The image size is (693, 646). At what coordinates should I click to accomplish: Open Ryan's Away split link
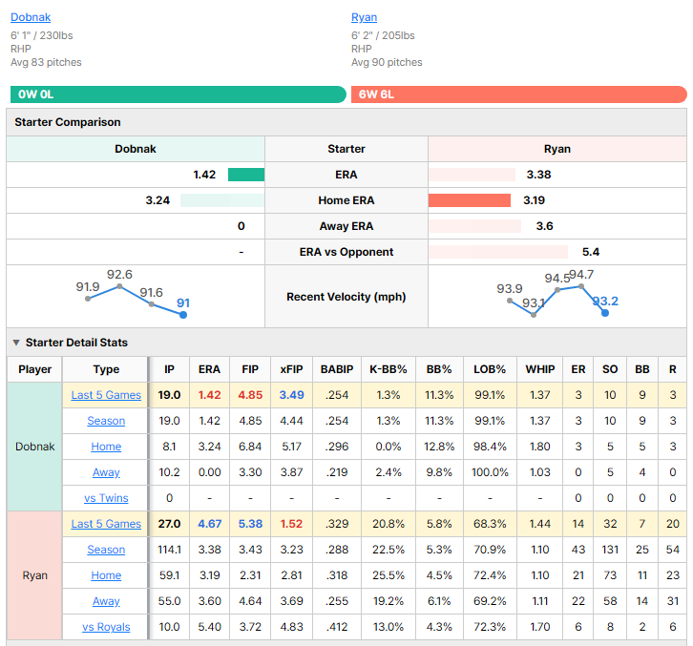pos(106,601)
